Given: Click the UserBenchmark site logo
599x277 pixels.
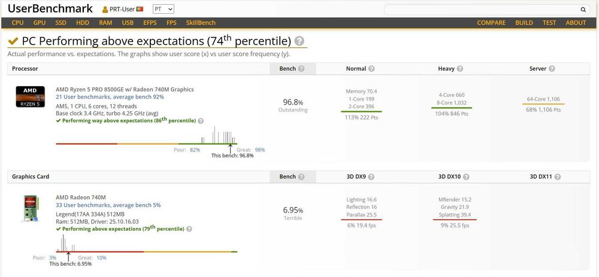Looking at the screenshot, I should 50,9.
